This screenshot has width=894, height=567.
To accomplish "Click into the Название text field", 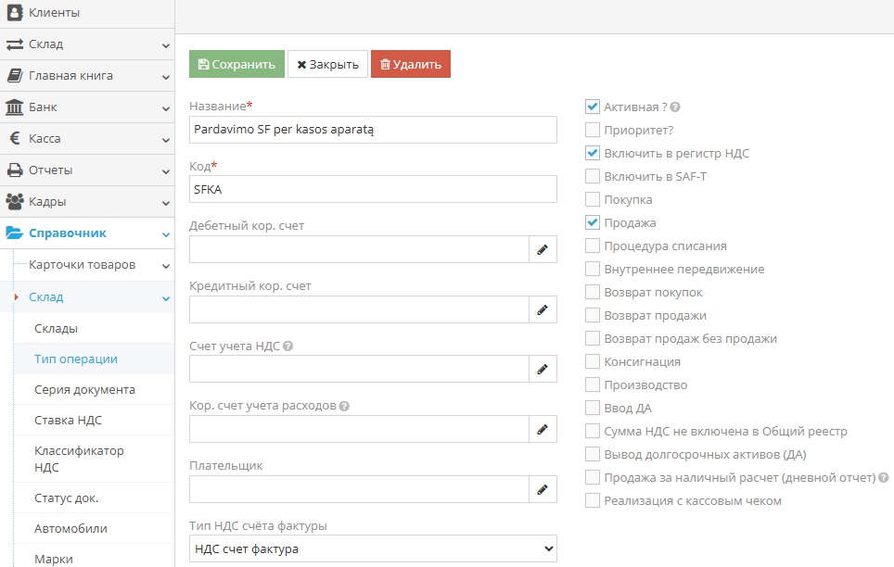I will [373, 130].
